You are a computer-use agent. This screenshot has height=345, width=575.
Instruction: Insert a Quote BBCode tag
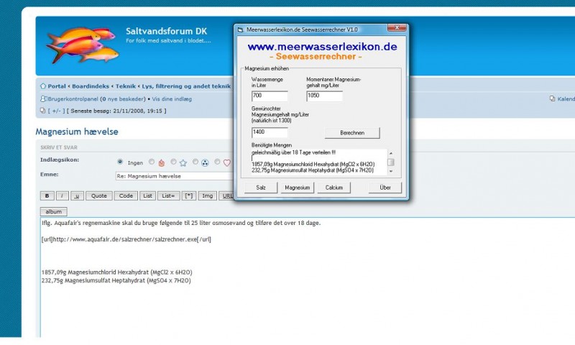tap(98, 195)
